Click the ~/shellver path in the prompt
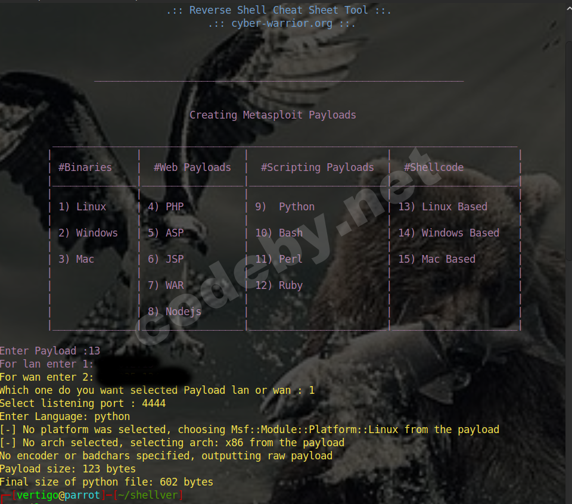Image resolution: width=572 pixels, height=504 pixels. tap(148, 495)
